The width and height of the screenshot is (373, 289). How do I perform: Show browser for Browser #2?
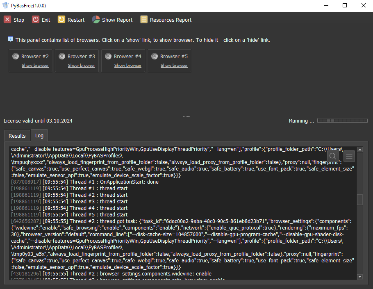point(35,66)
